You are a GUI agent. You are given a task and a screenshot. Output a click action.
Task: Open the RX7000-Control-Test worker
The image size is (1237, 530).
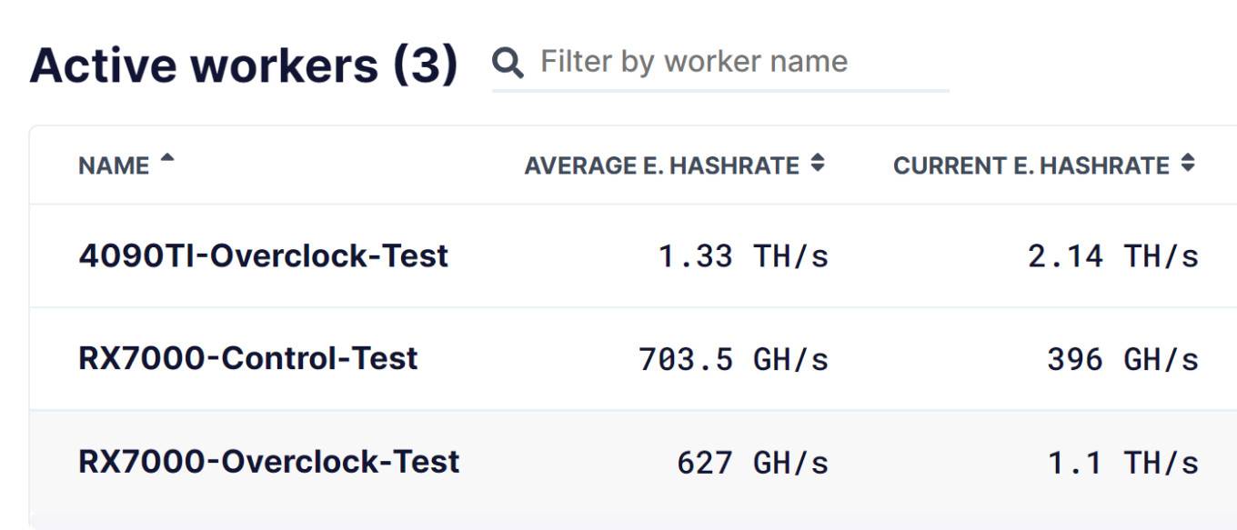(x=247, y=358)
